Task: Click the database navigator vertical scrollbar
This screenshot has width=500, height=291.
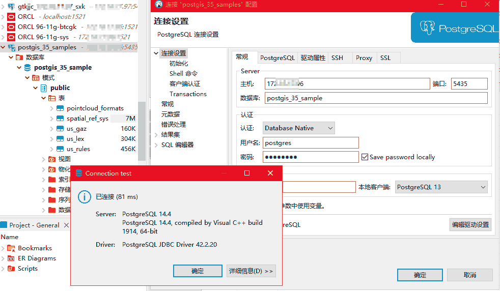Action: (x=142, y=131)
